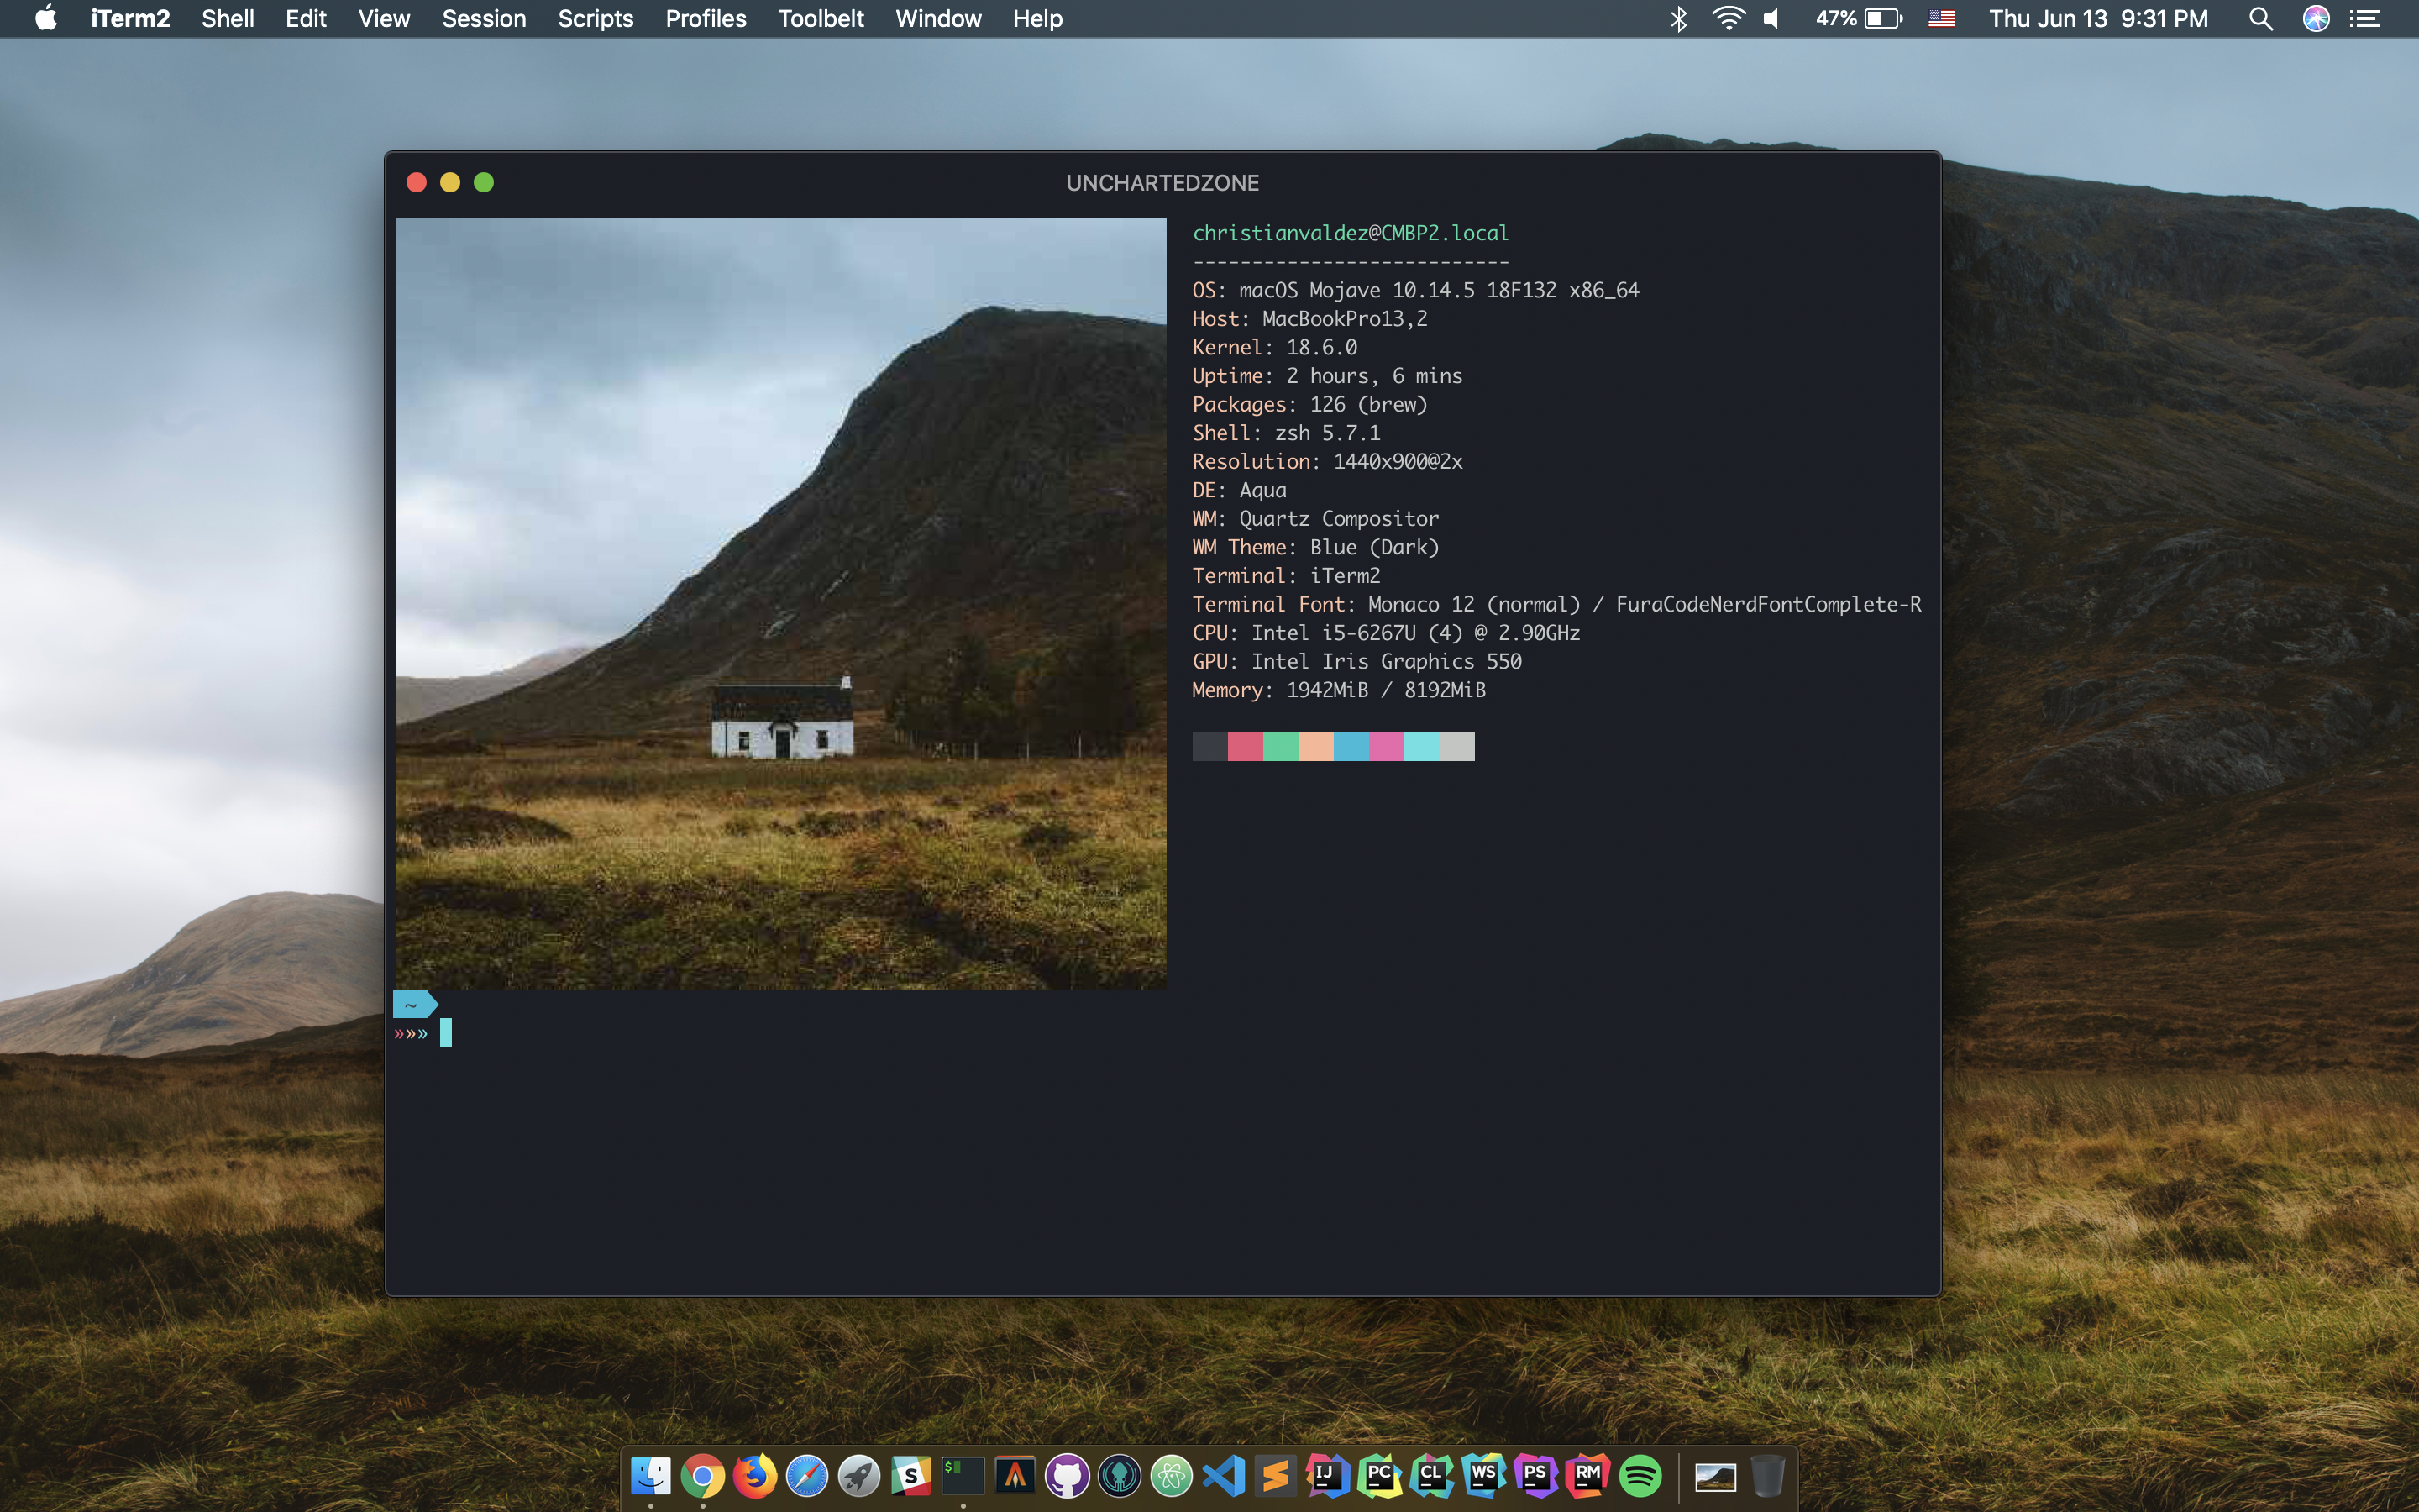Open the Bluetooth status menu
This screenshot has height=1512, width=2419.
point(1678,18)
